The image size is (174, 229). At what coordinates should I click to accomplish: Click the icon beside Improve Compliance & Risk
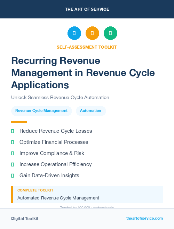(13, 153)
